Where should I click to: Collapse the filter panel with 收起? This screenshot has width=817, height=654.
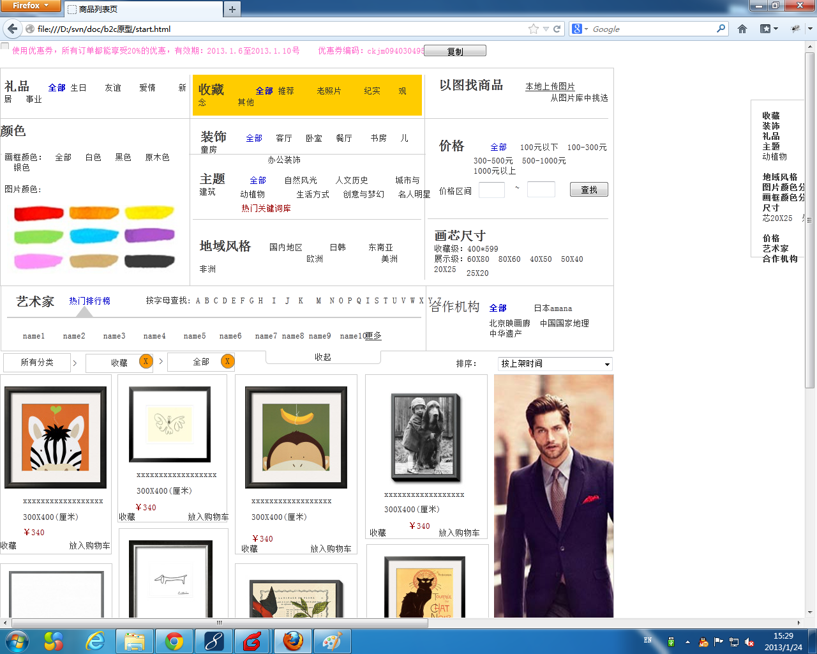(x=323, y=357)
